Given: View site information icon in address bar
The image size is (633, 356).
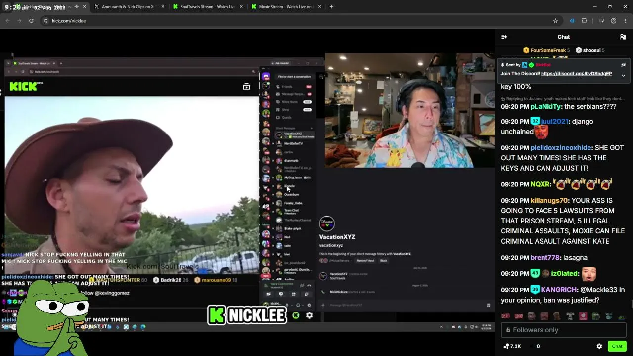Looking at the screenshot, I should click(x=45, y=21).
